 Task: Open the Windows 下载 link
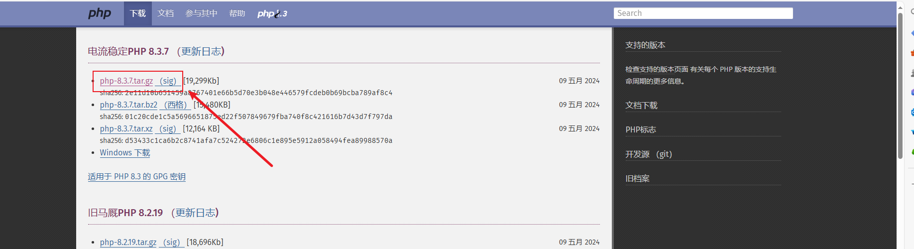click(x=125, y=153)
